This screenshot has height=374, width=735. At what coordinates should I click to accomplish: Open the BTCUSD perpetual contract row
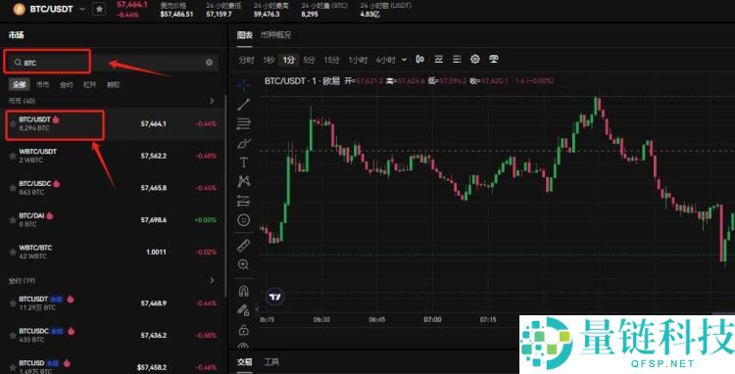coord(113,366)
